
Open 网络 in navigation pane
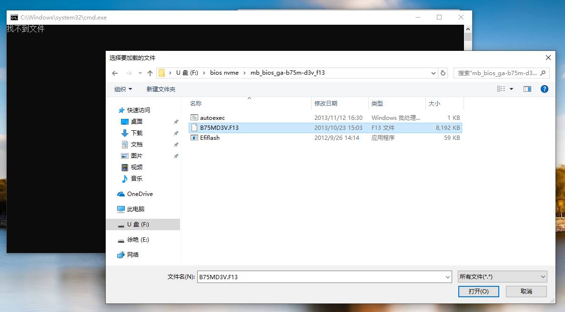coord(132,255)
